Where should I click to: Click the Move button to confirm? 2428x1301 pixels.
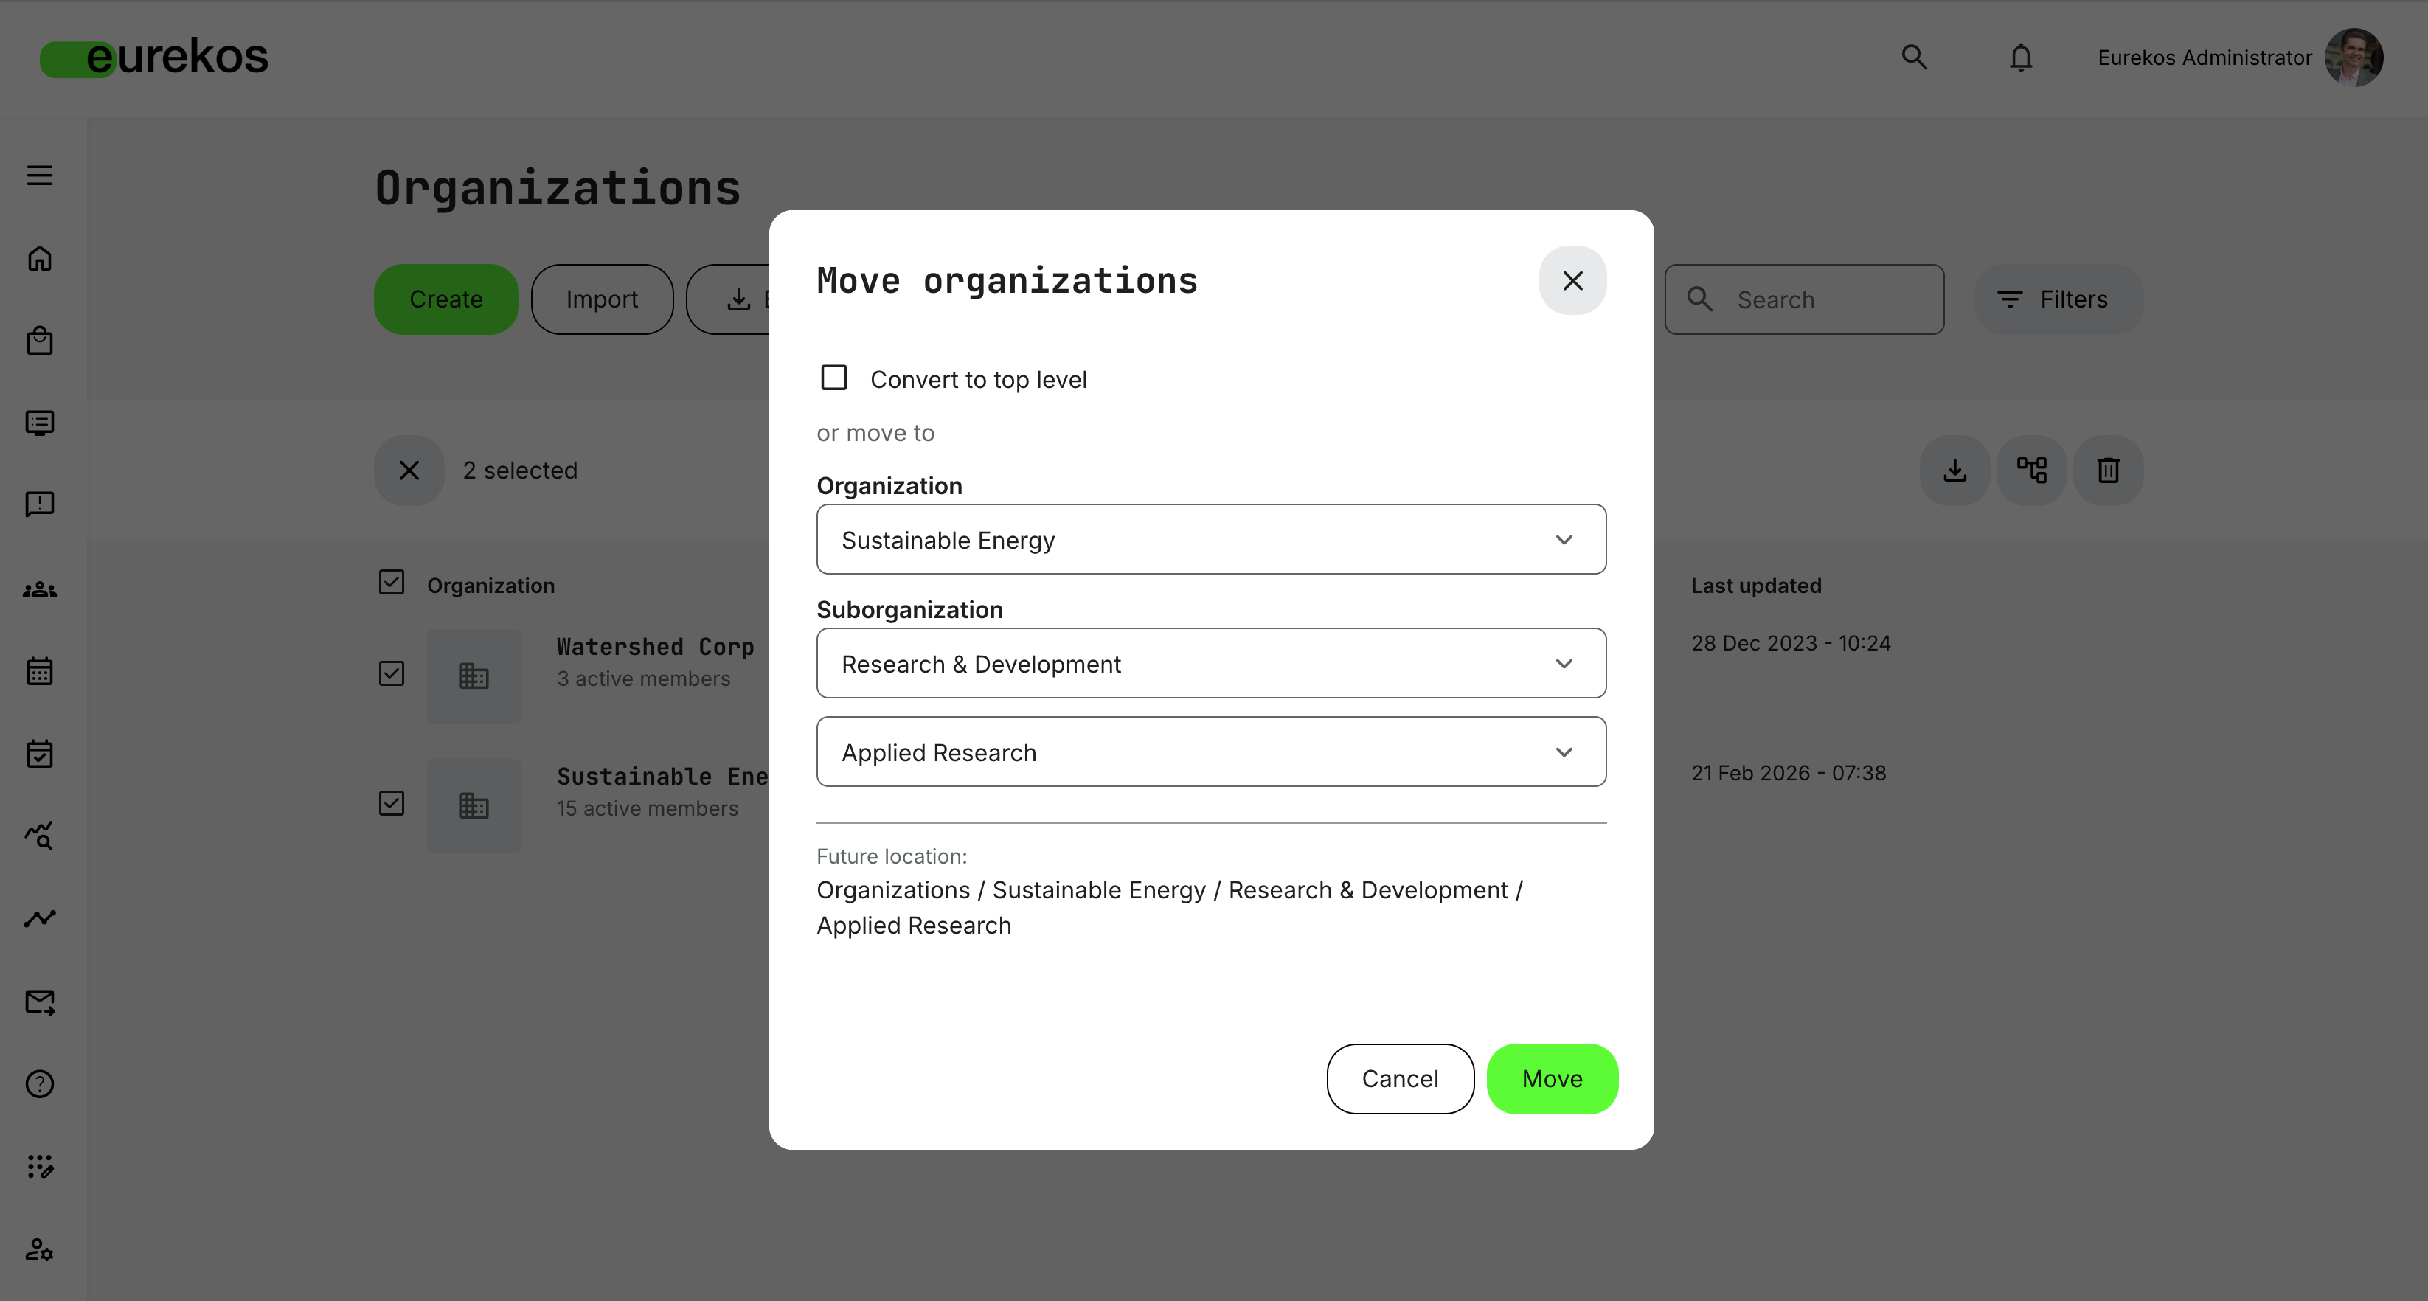click(x=1552, y=1078)
